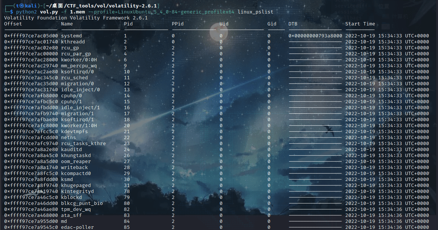Click the ksoftirqd/0 process name
This screenshot has width=438, height=230.
(77, 71)
